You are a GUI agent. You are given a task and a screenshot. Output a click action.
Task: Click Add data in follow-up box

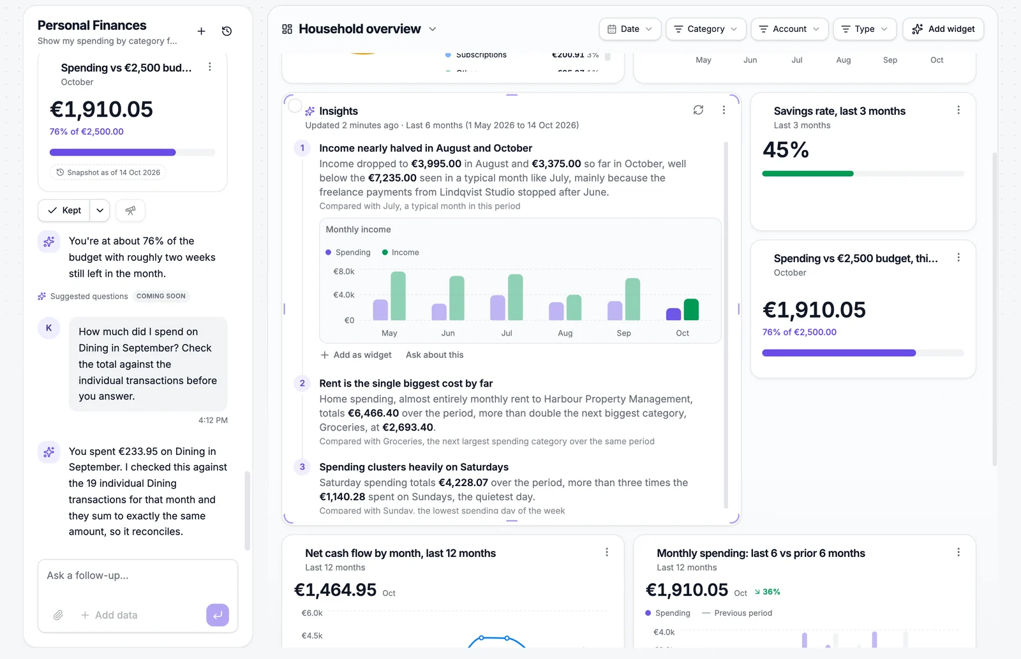tap(109, 615)
